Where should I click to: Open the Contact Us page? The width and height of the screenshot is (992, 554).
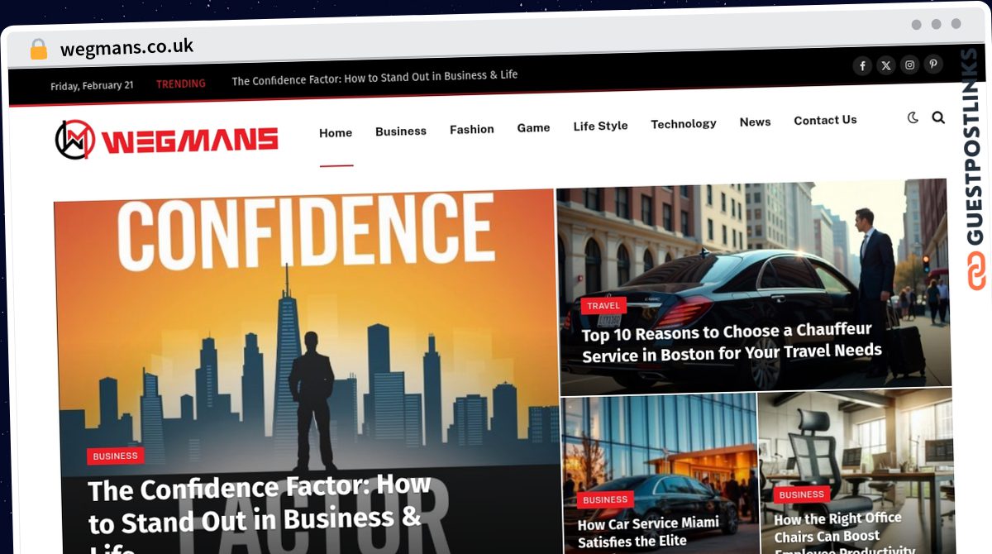point(825,120)
